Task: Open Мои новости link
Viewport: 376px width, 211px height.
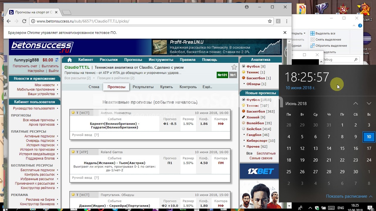Action: 45,85
